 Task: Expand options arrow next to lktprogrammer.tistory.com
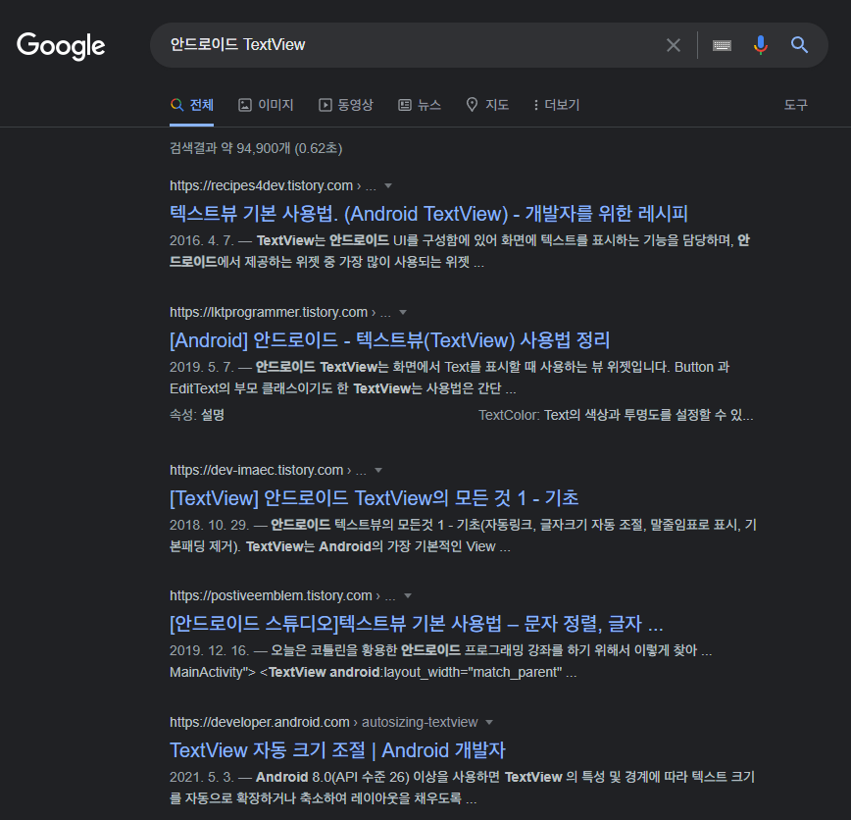pos(403,313)
